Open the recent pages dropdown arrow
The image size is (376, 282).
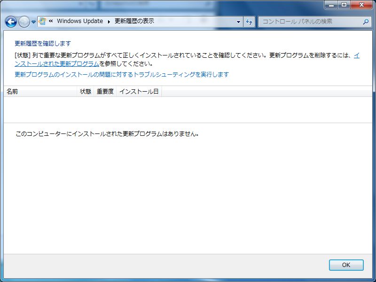tap(33, 22)
